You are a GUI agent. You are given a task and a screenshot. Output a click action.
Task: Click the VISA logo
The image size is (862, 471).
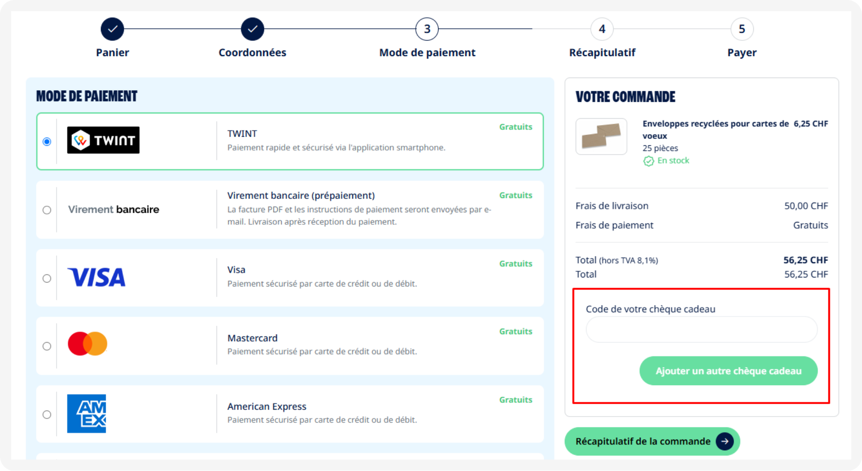tap(97, 277)
